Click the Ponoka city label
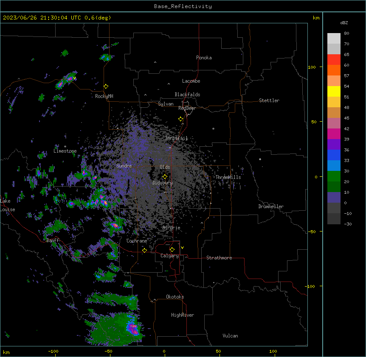The height and width of the screenshot is (357, 366). point(204,58)
